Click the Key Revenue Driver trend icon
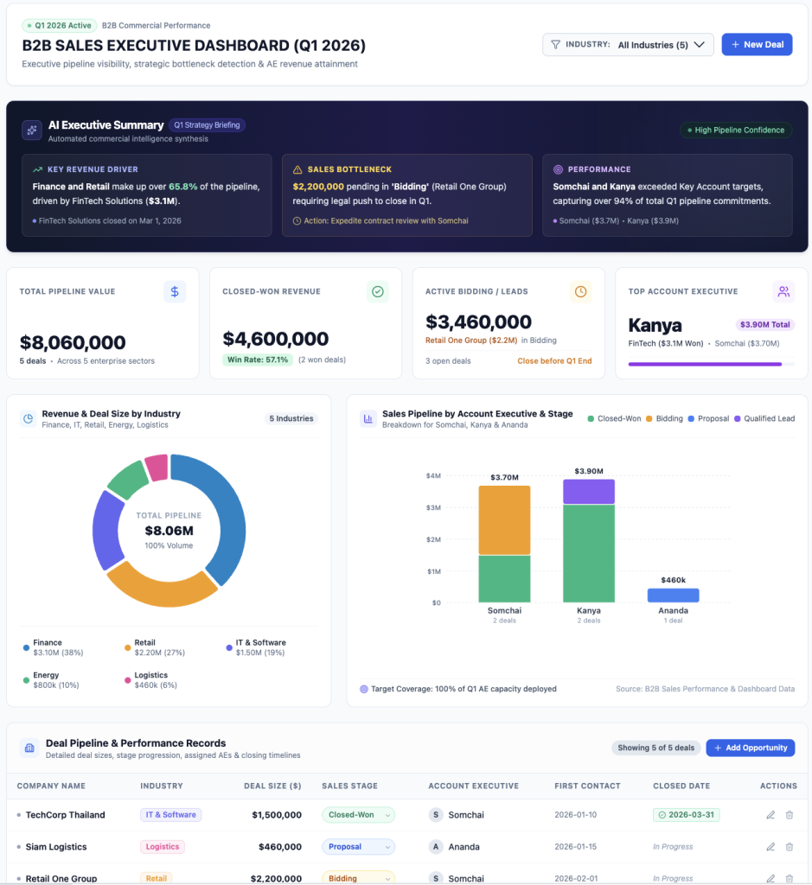812x885 pixels. [38, 169]
